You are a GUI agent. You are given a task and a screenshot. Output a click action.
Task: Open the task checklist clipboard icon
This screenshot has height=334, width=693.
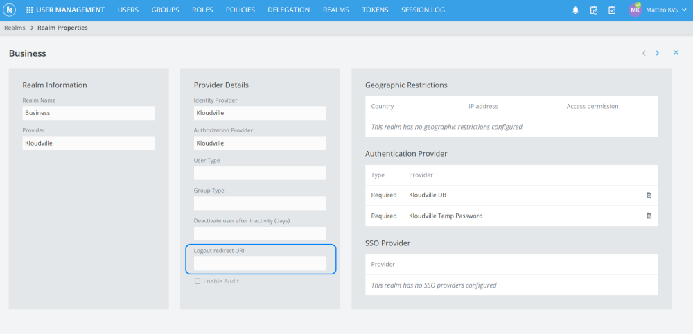pyautogui.click(x=612, y=10)
